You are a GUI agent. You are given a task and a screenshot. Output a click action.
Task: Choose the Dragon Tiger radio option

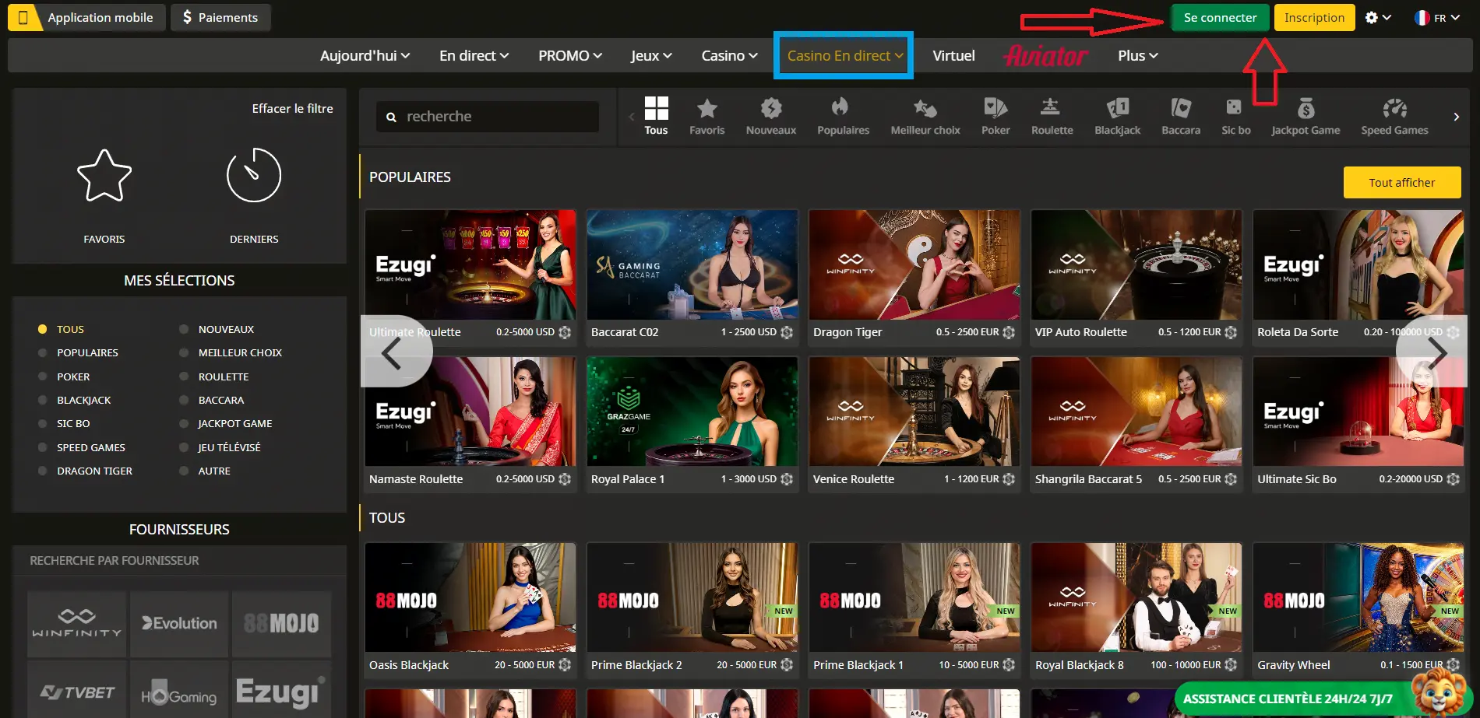pyautogui.click(x=43, y=471)
